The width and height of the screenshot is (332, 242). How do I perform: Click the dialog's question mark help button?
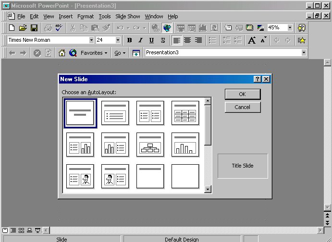[x=257, y=79]
